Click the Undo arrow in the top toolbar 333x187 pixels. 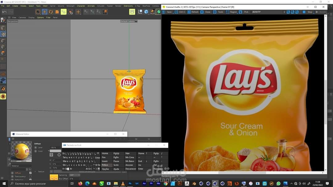[4, 12]
